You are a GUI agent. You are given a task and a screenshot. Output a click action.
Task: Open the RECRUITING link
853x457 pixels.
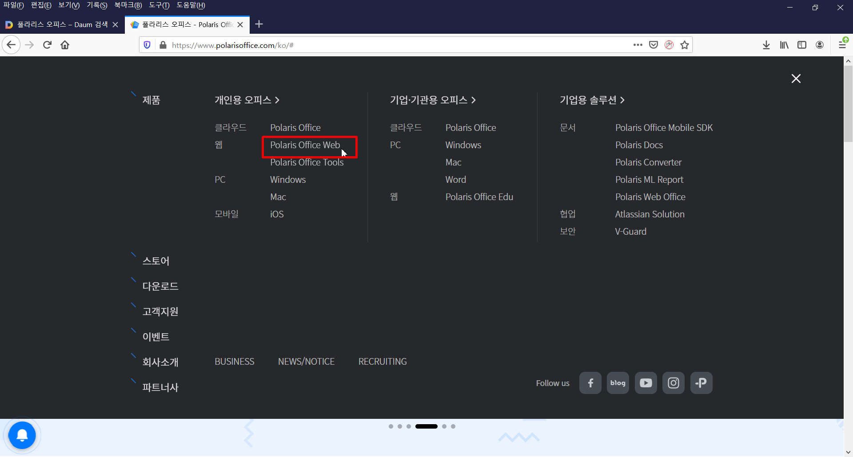383,362
